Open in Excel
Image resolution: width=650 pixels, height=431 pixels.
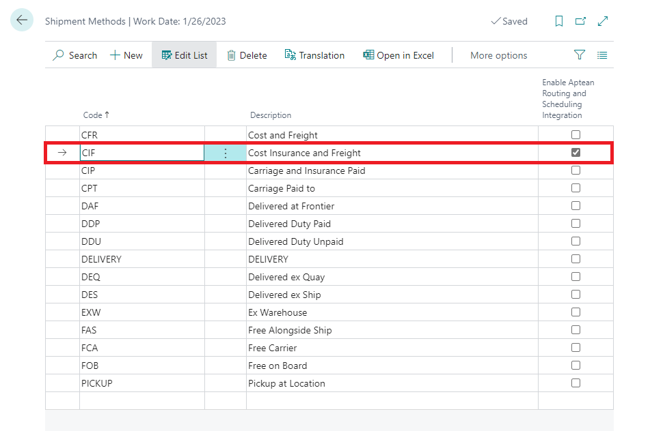point(398,55)
